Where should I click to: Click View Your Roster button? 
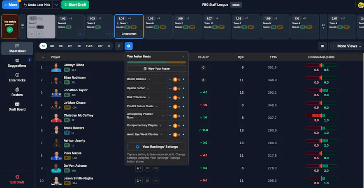click(156, 69)
